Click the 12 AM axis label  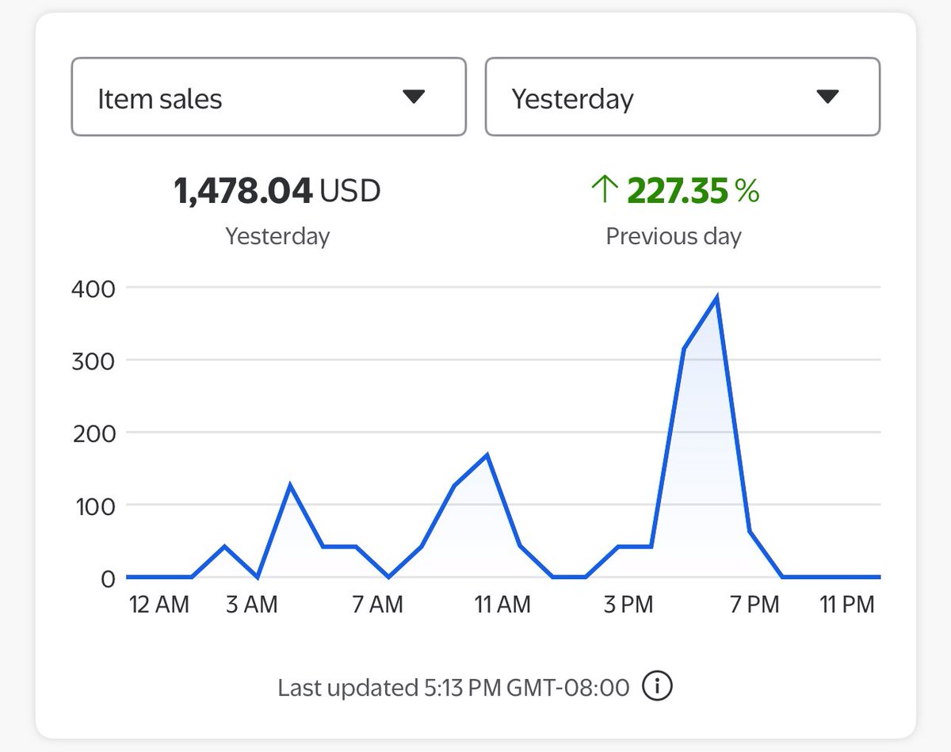tap(159, 605)
